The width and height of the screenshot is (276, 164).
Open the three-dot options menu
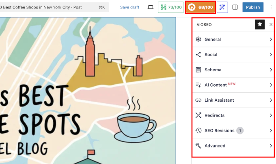pyautogui.click(x=271, y=7)
